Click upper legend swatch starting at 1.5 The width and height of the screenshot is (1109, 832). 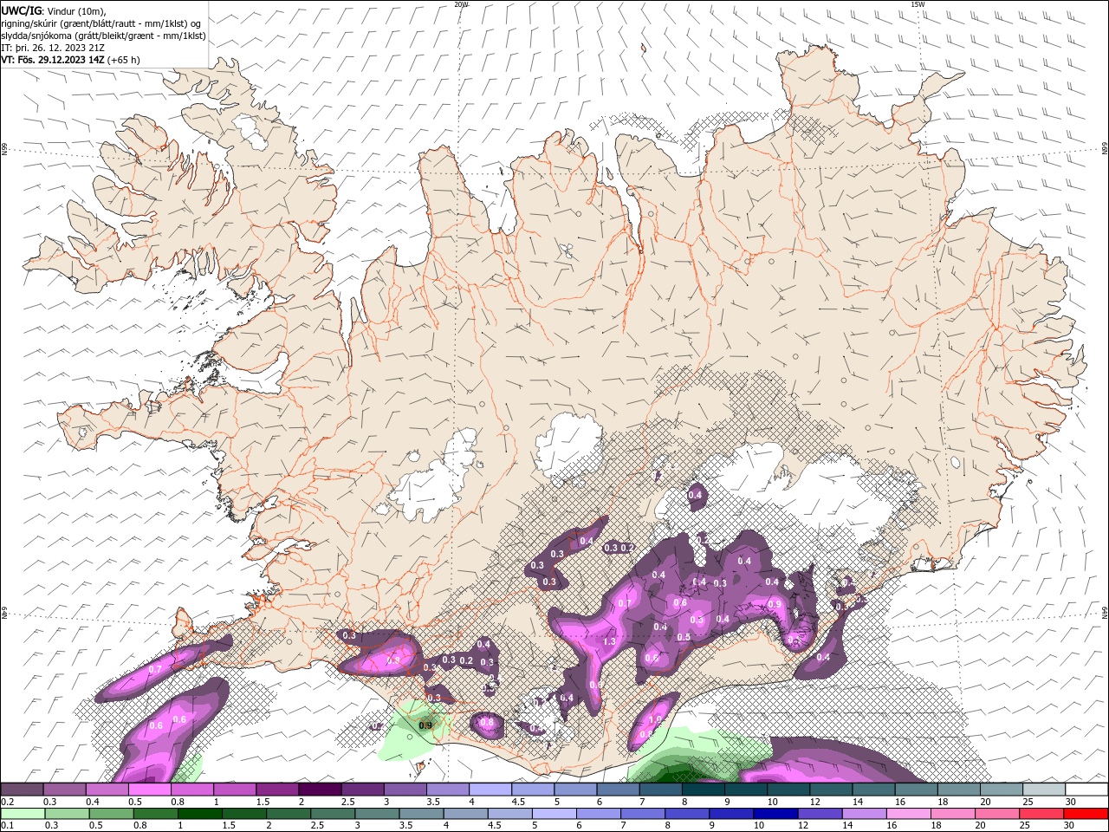point(276,790)
